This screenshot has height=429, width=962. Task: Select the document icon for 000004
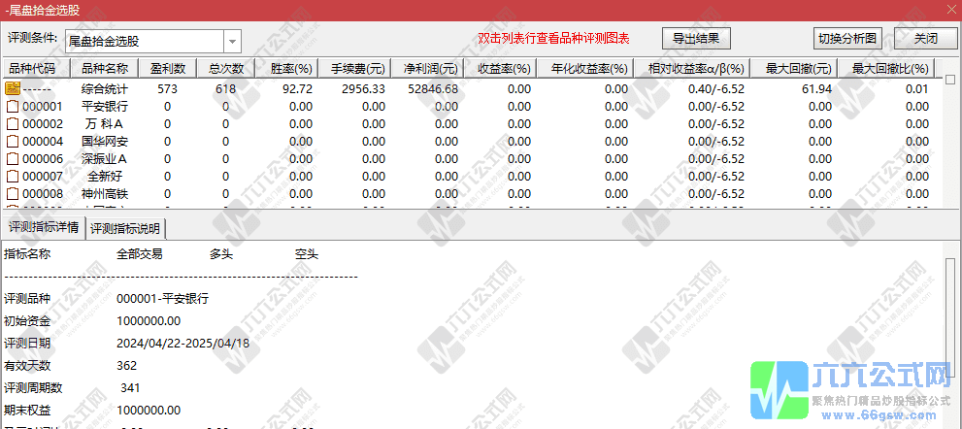click(13, 141)
